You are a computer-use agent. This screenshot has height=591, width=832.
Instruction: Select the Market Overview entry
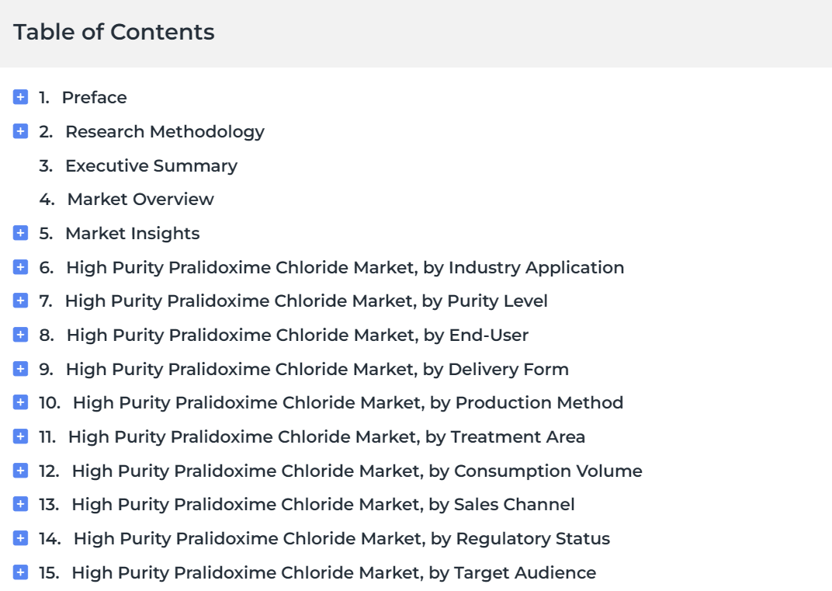[140, 199]
